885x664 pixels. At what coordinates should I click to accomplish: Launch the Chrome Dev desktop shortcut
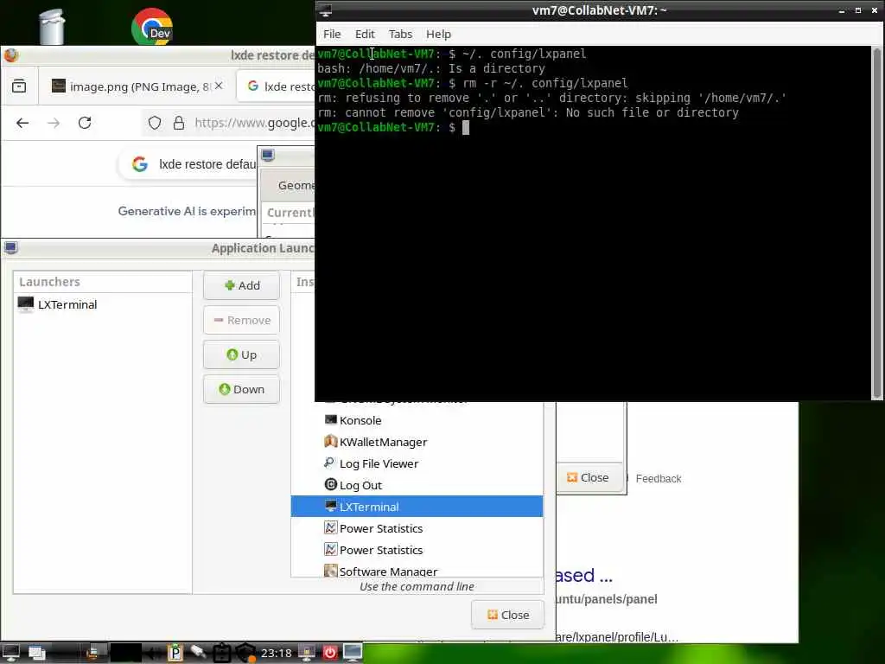(x=152, y=27)
